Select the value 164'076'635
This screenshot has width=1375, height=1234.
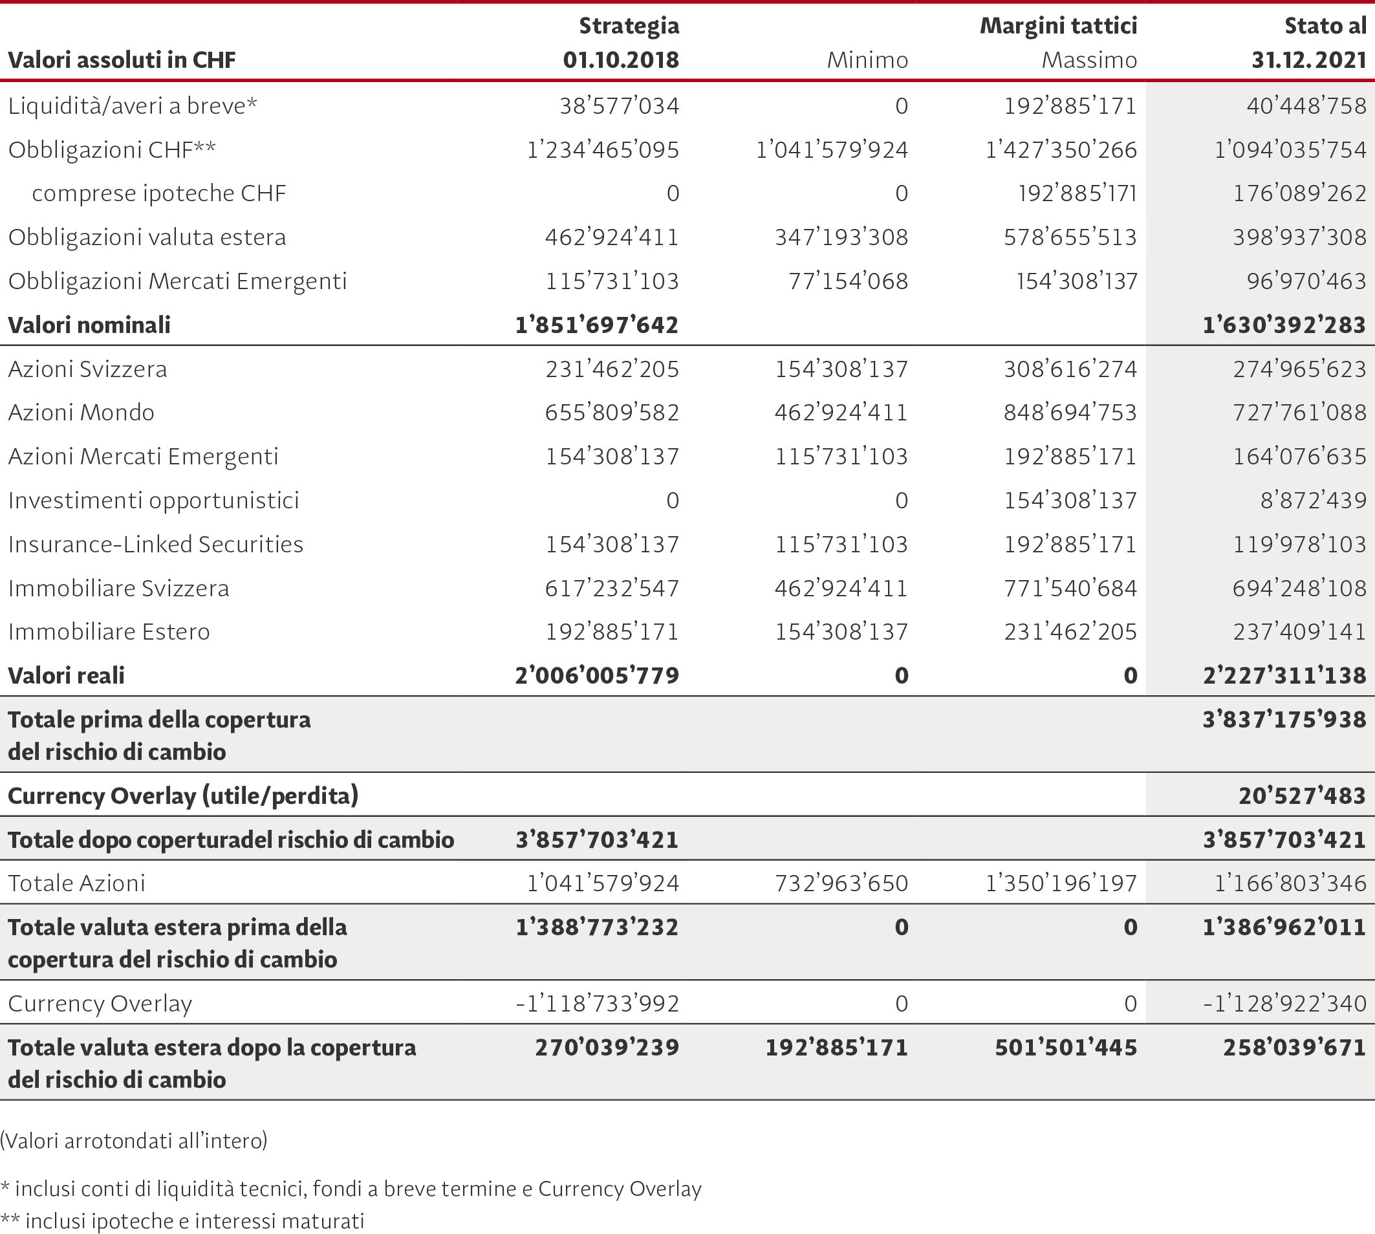1300,457
